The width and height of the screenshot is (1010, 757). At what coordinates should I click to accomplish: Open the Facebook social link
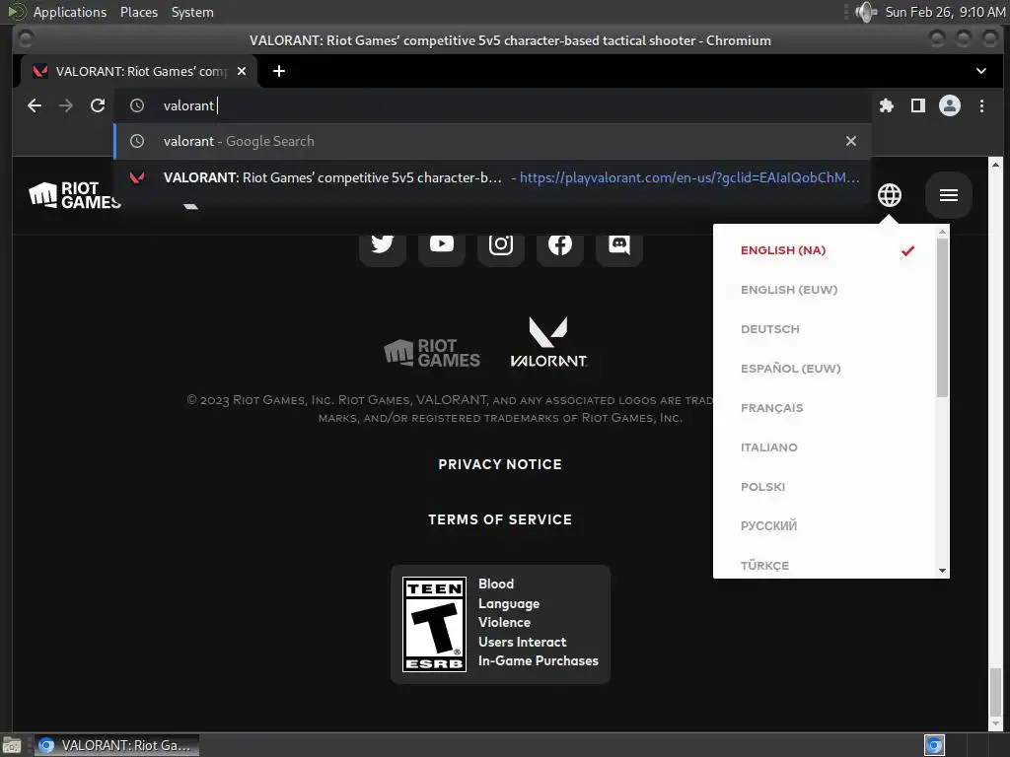click(x=560, y=245)
